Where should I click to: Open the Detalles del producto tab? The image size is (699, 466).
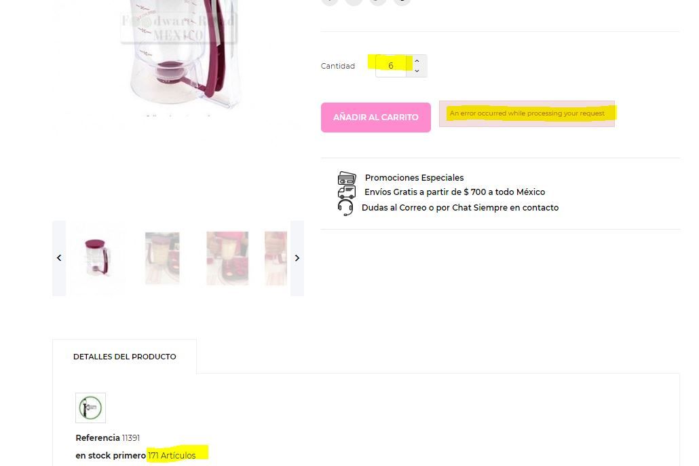pyautogui.click(x=124, y=357)
